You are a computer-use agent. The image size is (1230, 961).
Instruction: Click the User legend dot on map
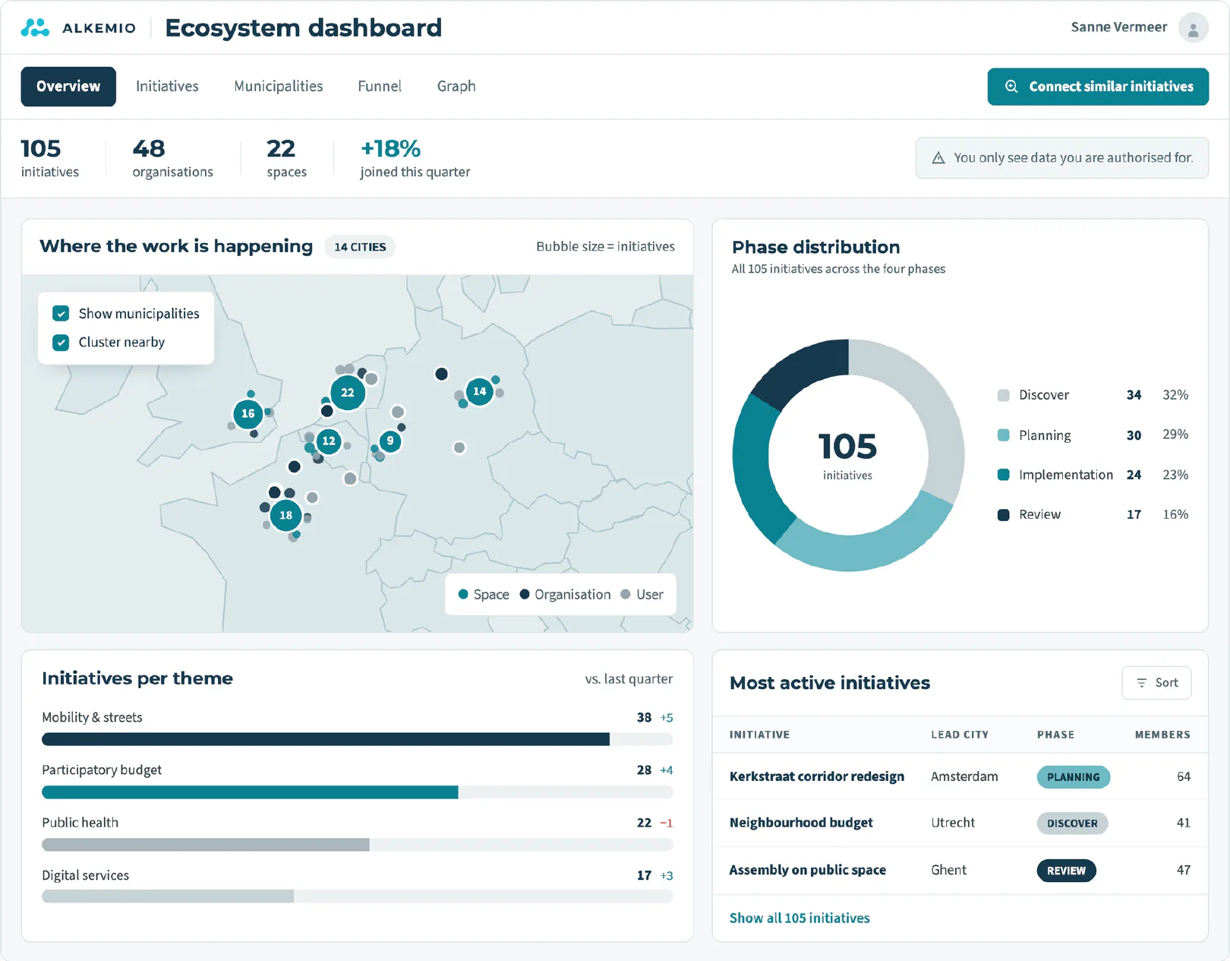click(x=626, y=594)
